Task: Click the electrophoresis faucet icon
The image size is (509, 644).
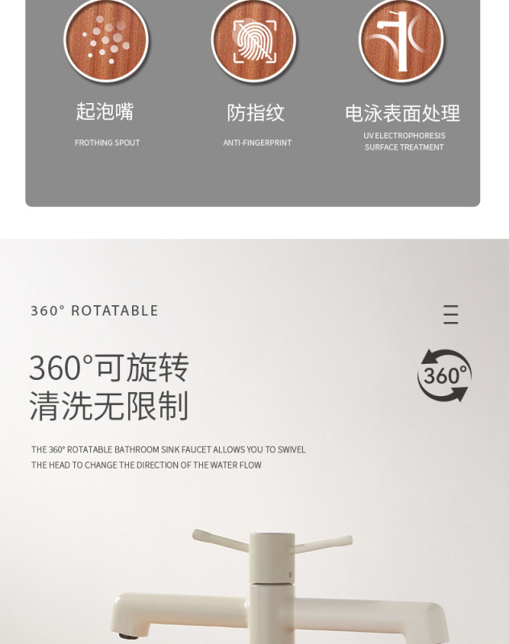Action: point(401,39)
